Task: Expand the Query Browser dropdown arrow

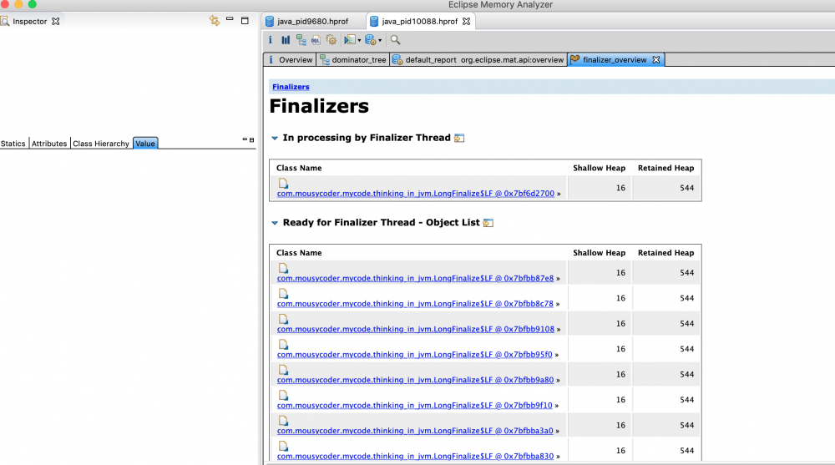Action: pyautogui.click(x=380, y=40)
